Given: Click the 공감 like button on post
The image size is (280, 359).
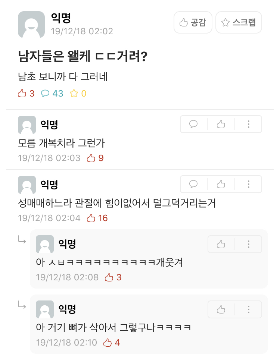Looking at the screenshot, I should 193,22.
